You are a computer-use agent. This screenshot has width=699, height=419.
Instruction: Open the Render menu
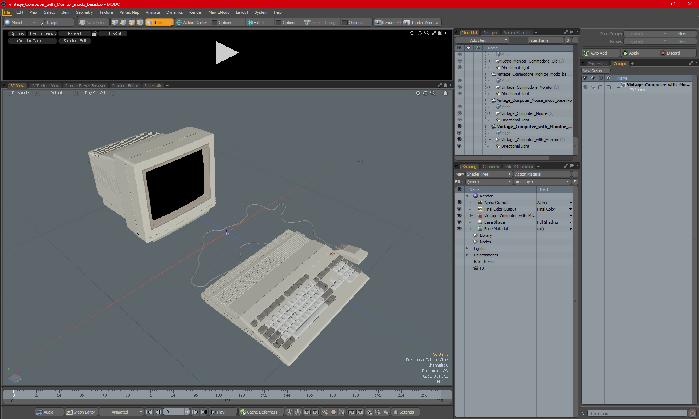tap(196, 12)
